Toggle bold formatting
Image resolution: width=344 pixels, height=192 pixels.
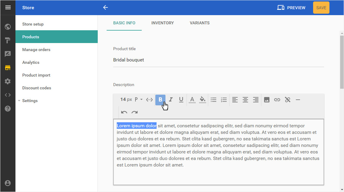[x=160, y=100]
